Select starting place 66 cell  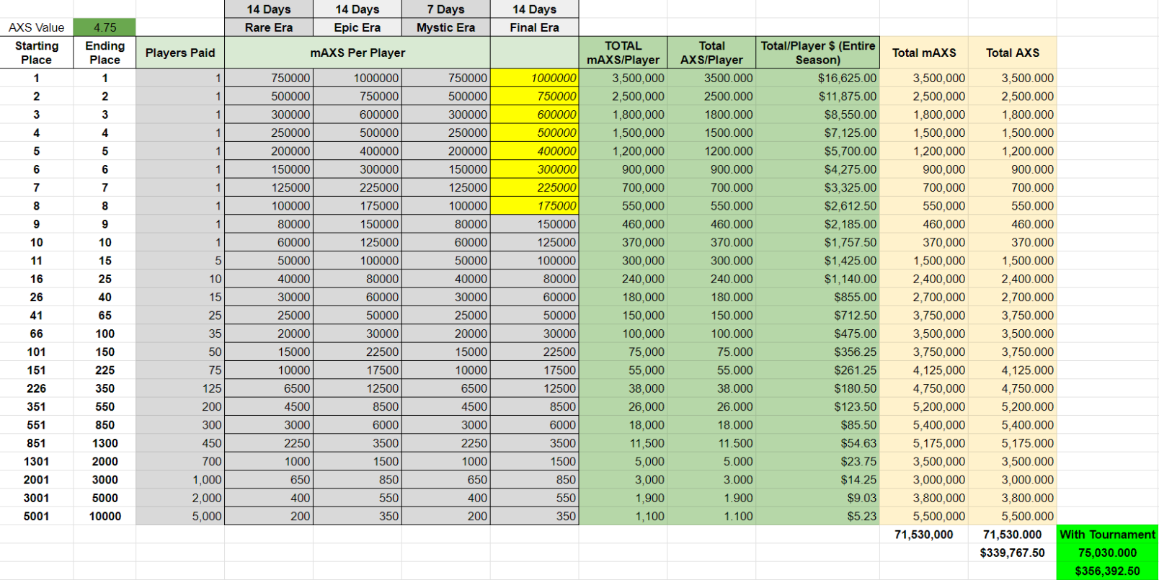[37, 334]
